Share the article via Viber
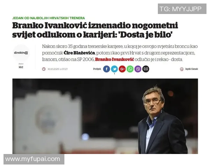 click(138, 69)
